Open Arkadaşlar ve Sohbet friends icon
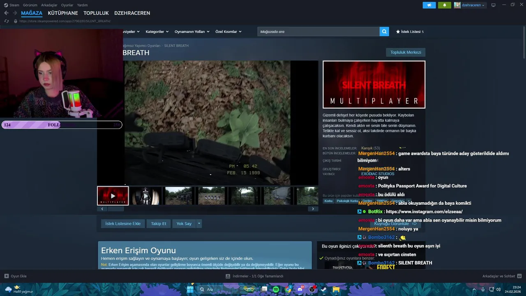Image resolution: width=526 pixels, height=296 pixels. pos(519,276)
